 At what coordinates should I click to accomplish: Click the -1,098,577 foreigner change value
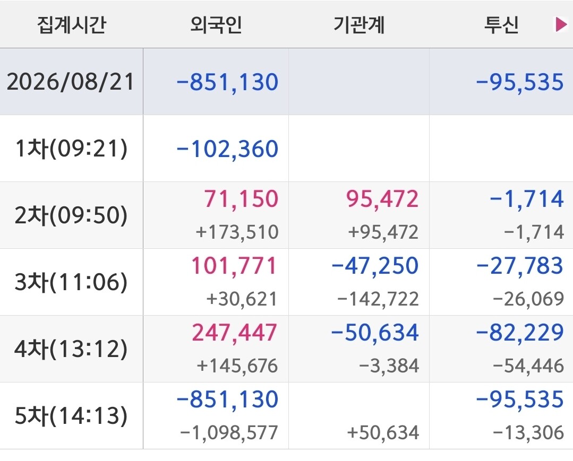pos(229,432)
